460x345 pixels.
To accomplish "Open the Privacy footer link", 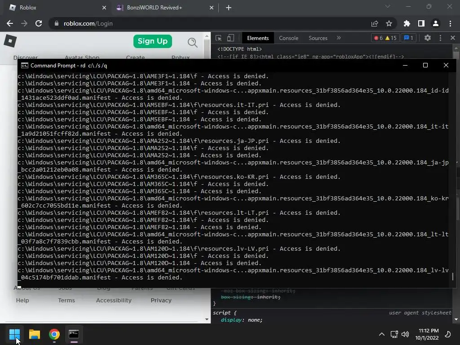I will click(x=161, y=301).
